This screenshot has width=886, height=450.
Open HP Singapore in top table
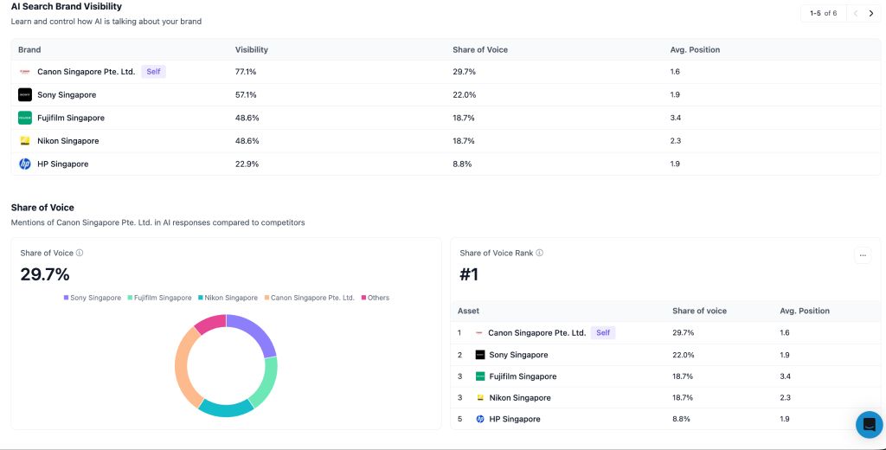click(x=62, y=164)
